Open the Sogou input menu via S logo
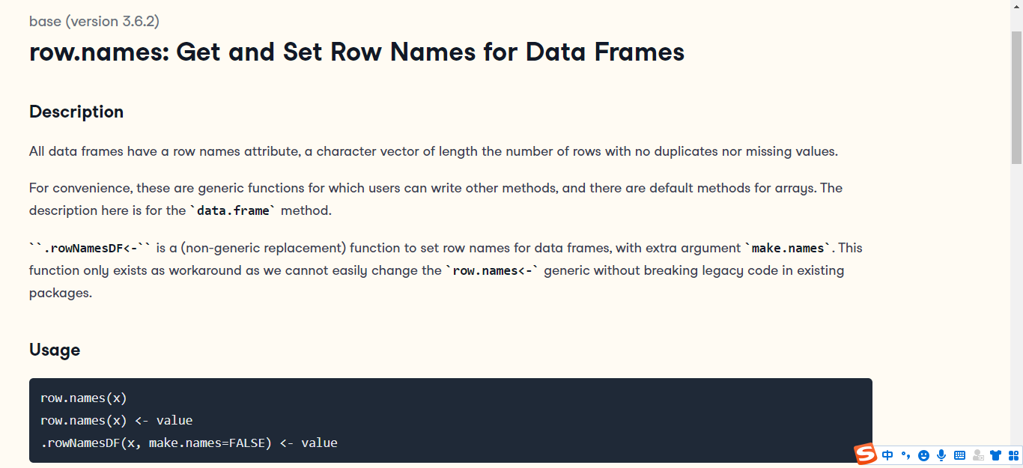The image size is (1023, 468). coord(865,455)
